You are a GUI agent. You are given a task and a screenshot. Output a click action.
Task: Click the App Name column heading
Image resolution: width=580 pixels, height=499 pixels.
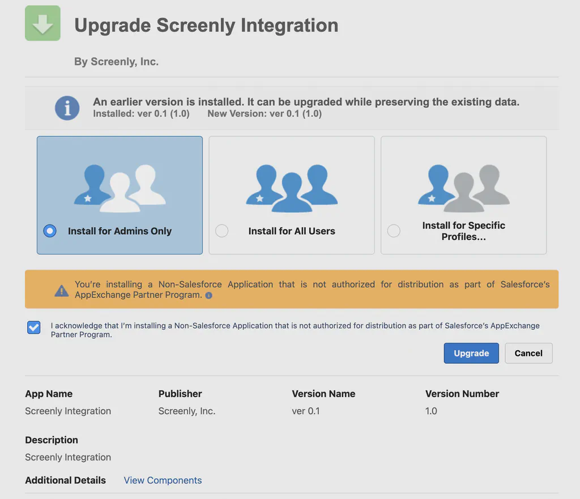click(x=49, y=394)
